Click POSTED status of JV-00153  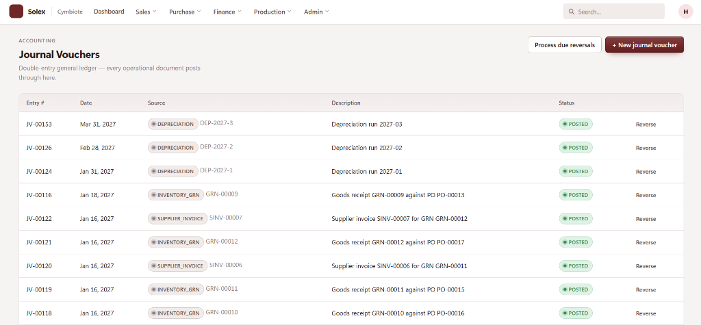click(x=576, y=124)
